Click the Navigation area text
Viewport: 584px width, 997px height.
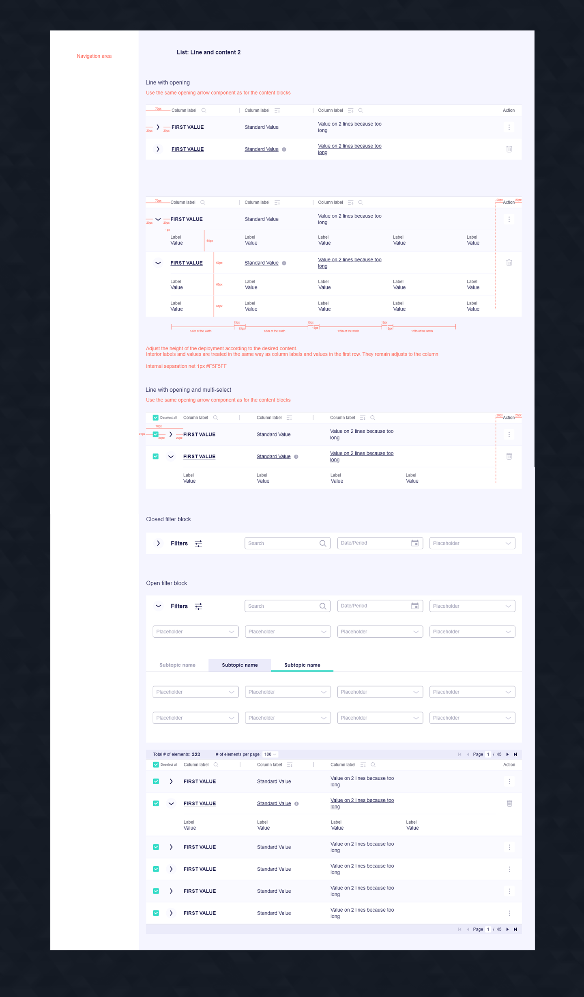94,56
